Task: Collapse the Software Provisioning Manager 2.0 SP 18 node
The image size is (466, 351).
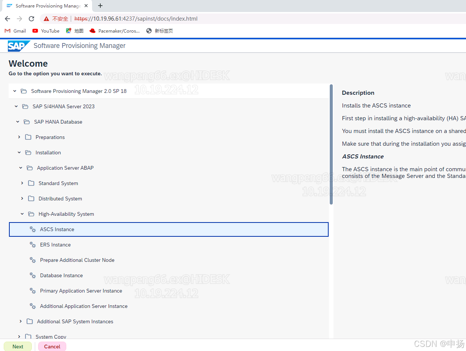Action: click(x=15, y=91)
